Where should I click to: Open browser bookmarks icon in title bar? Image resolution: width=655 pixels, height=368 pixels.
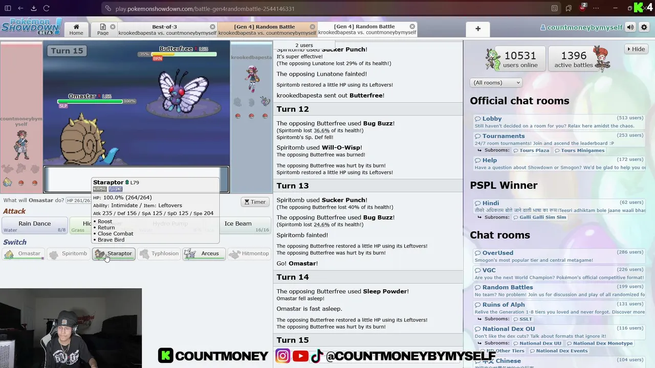569,8
